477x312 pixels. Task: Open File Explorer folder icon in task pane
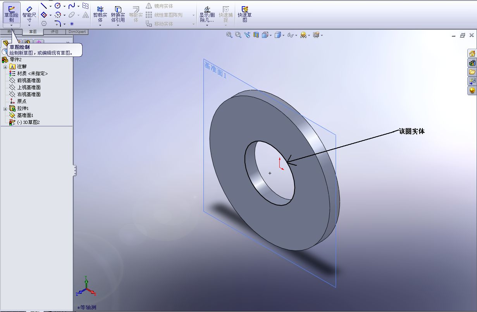coord(472,72)
